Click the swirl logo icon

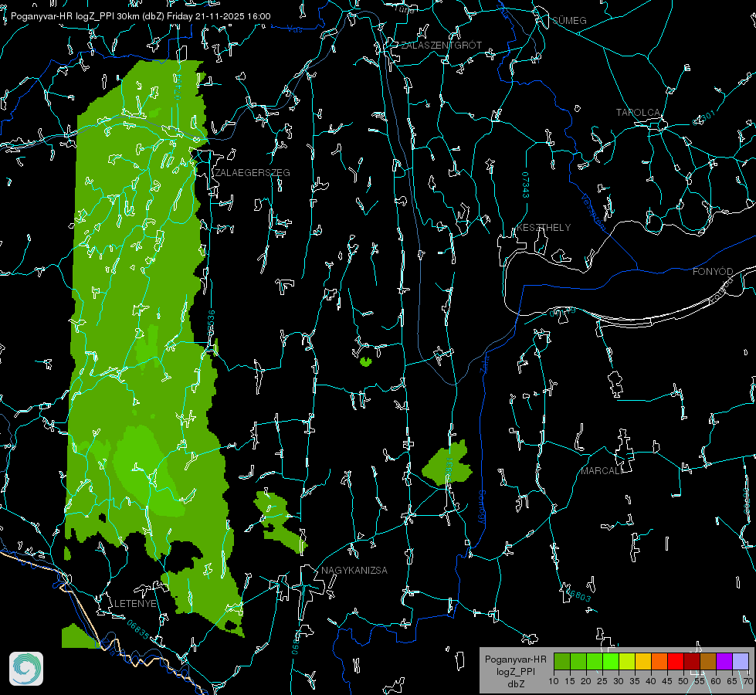coord(26,669)
